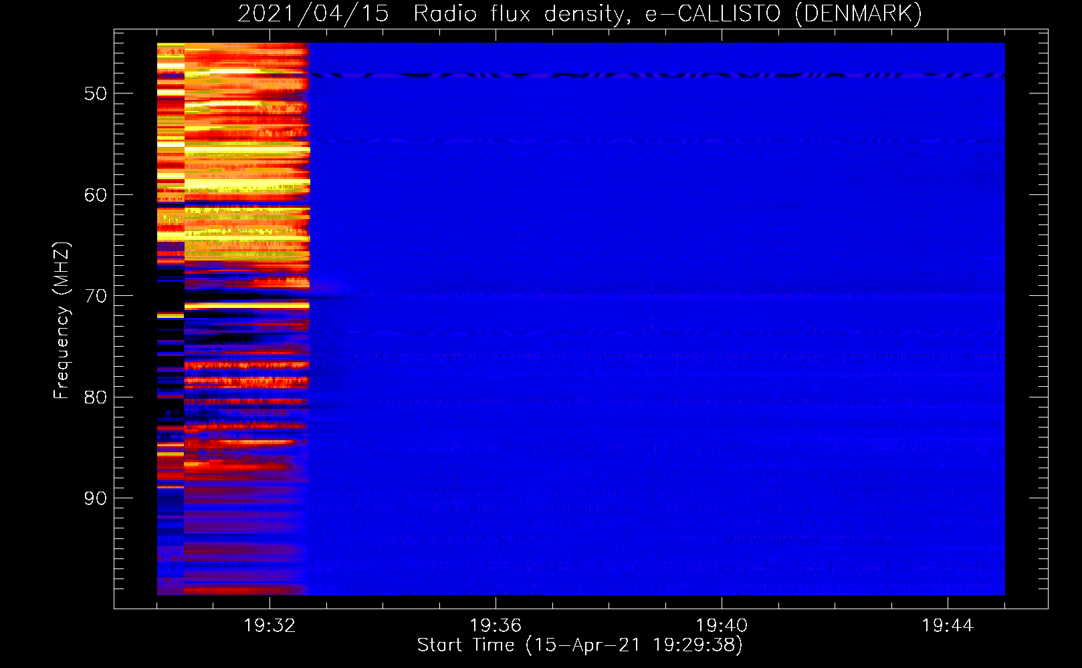
Task: Click the y-axis tick label '80'
Action: coord(96,397)
